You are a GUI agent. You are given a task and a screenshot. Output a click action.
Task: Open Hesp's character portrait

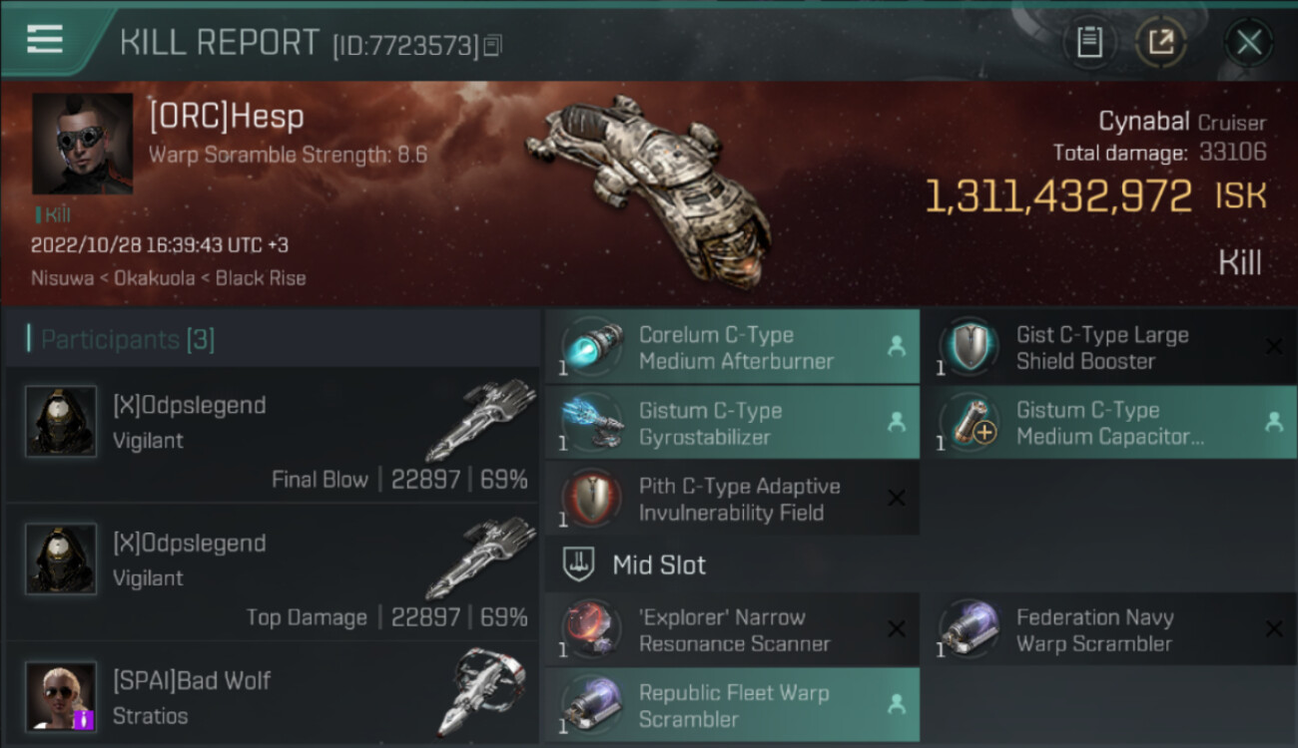point(82,144)
